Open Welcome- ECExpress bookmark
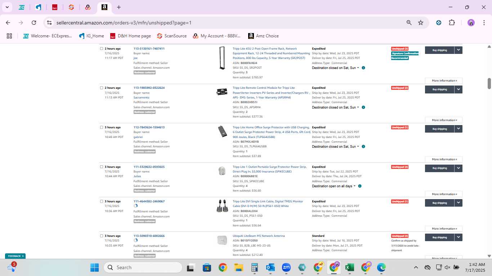 [x=48, y=36]
